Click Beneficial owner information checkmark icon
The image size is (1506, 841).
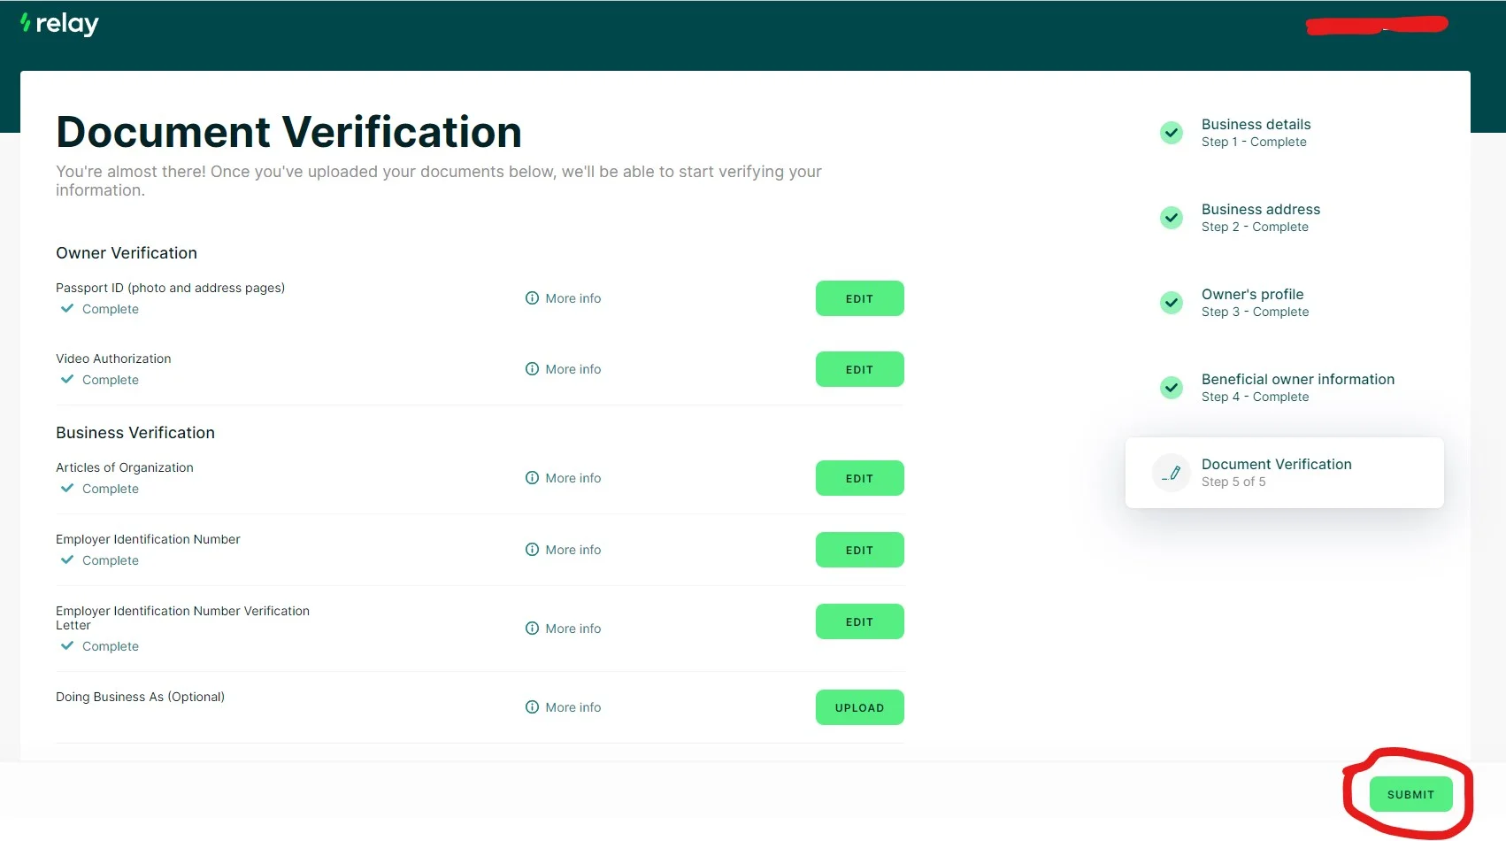click(1172, 388)
